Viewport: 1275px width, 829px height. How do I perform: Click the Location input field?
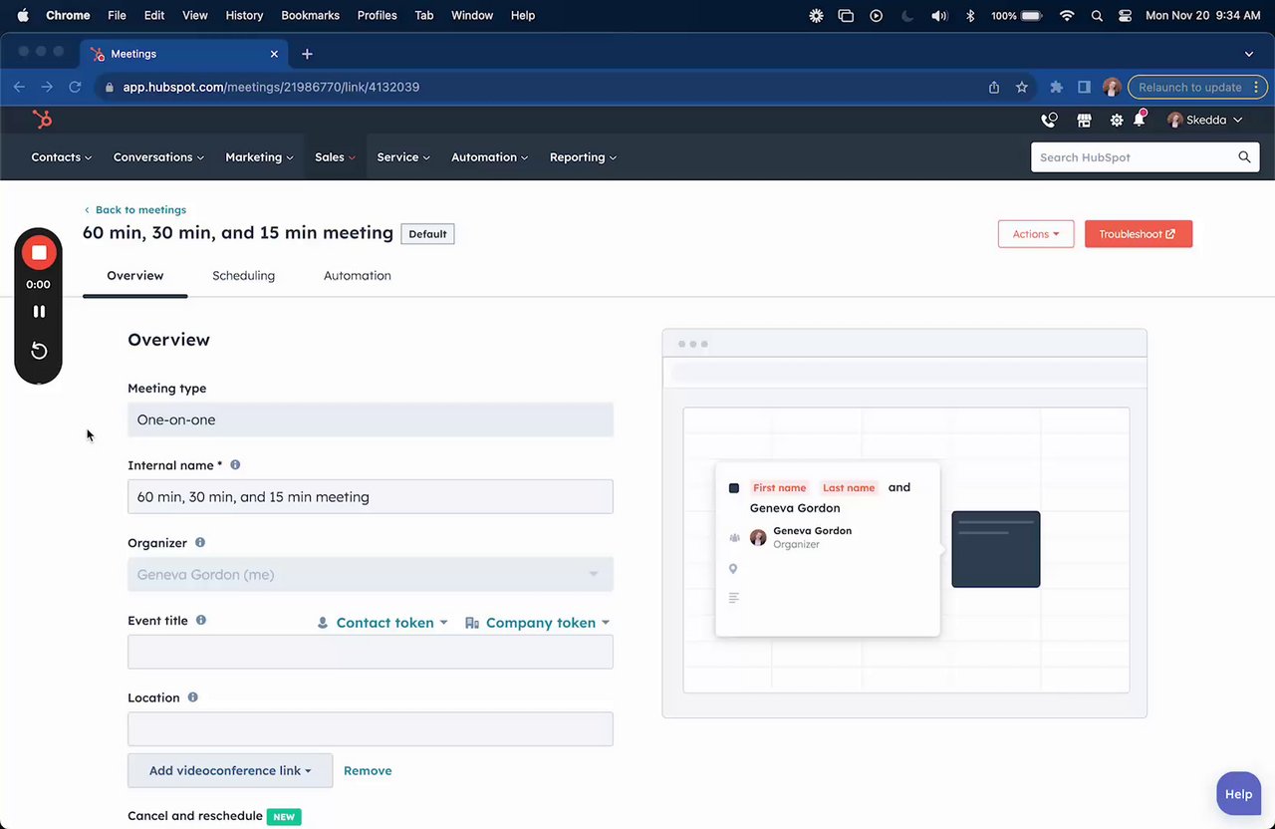[x=371, y=729]
